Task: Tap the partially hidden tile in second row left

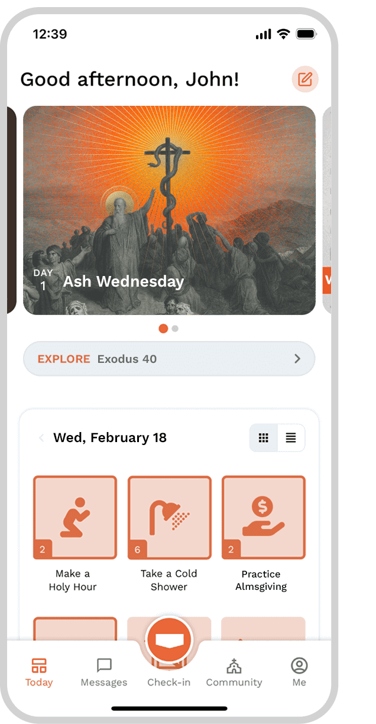Action: coord(75,628)
